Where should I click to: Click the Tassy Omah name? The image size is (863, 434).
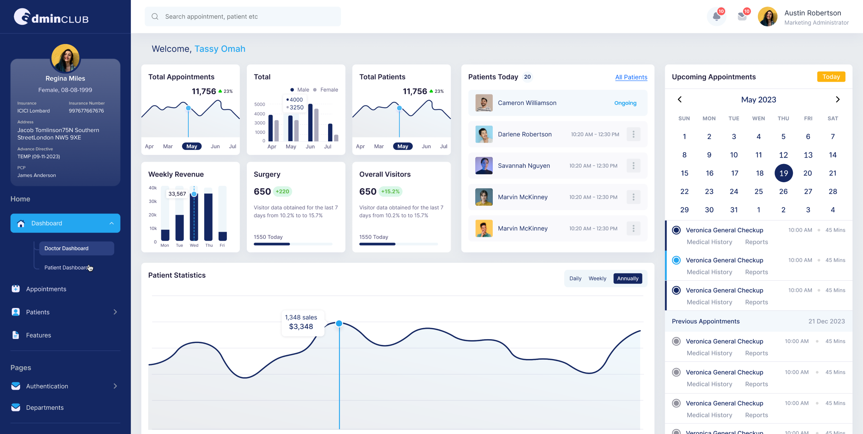(220, 49)
